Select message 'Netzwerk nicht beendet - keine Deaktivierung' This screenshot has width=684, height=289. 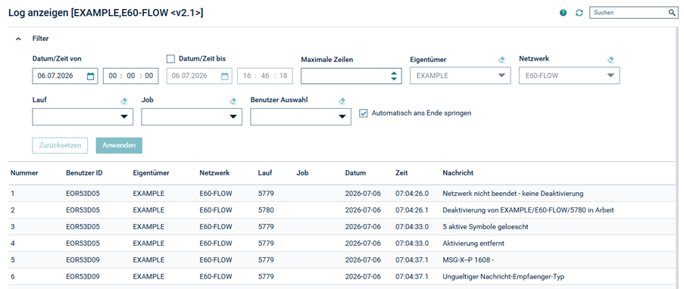[513, 194]
